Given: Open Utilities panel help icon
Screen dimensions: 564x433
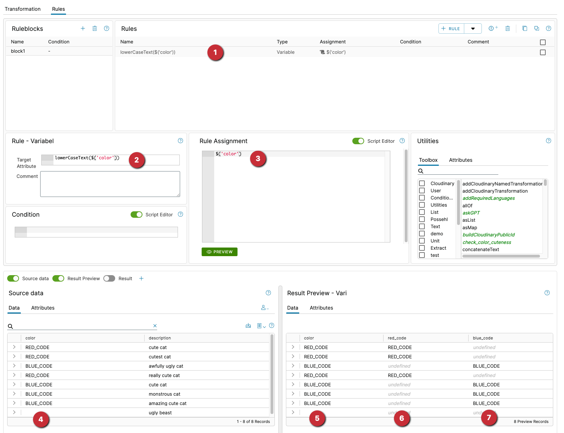Looking at the screenshot, I should coord(548,141).
